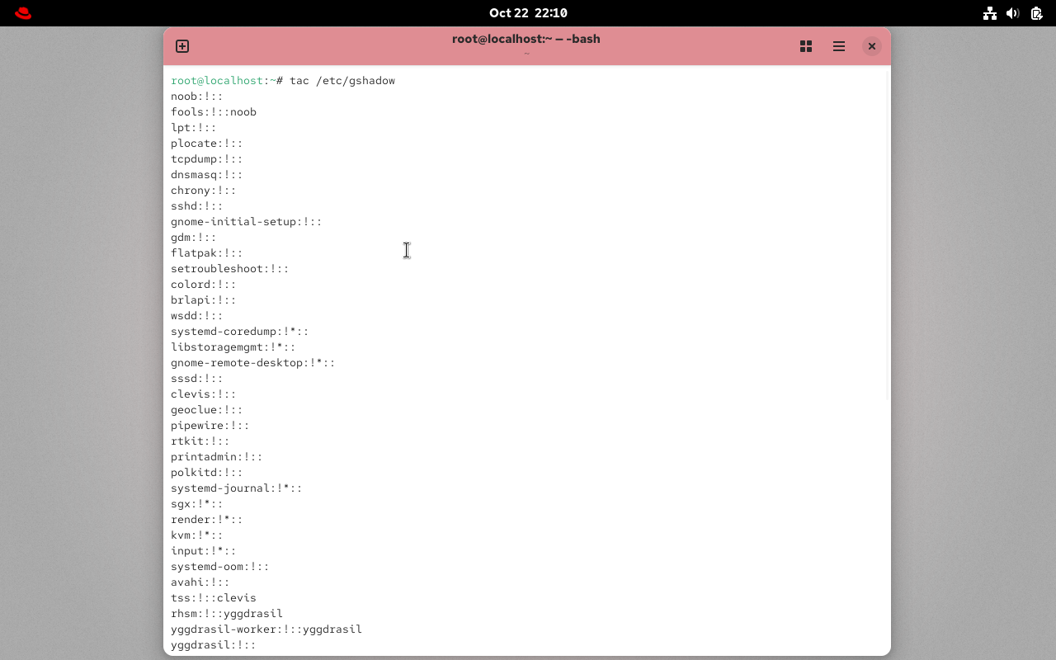This screenshot has height=660, width=1056.
Task: Open a new terminal tab
Action: click(x=181, y=46)
